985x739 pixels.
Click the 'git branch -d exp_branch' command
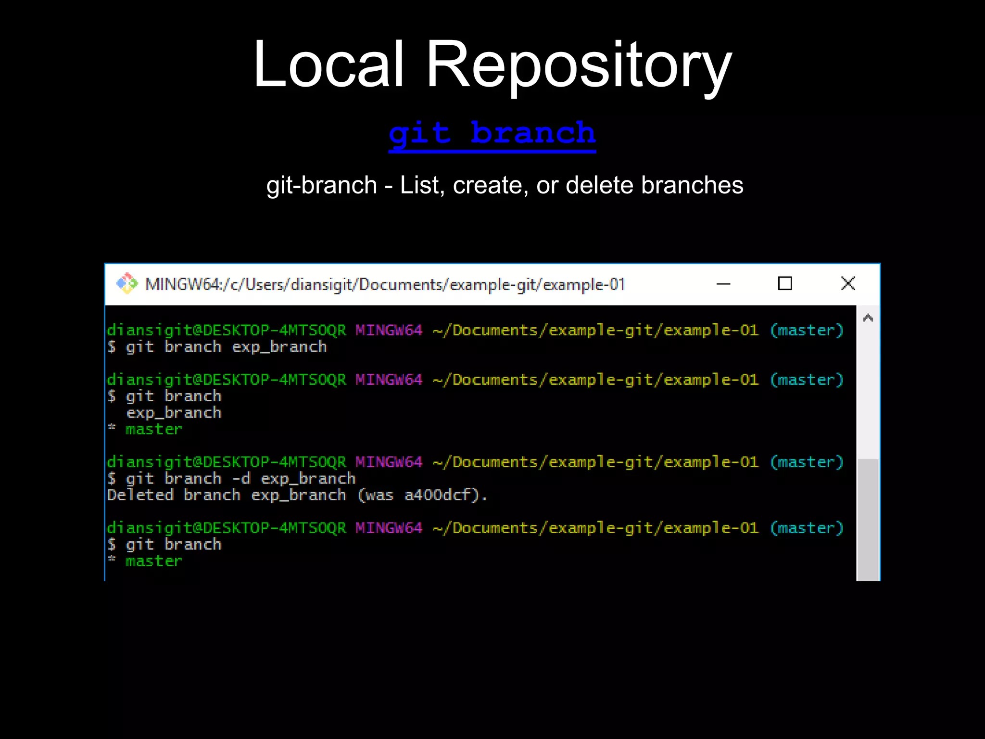[240, 479]
